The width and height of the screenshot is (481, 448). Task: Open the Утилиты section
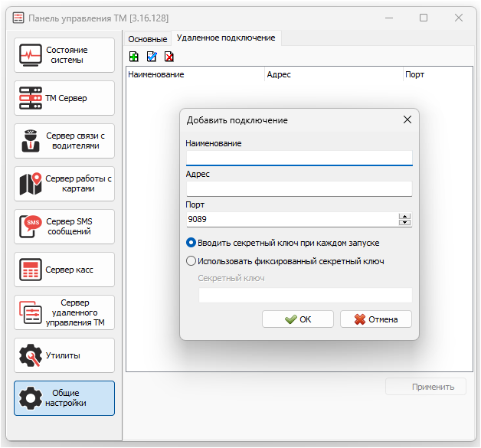64,355
